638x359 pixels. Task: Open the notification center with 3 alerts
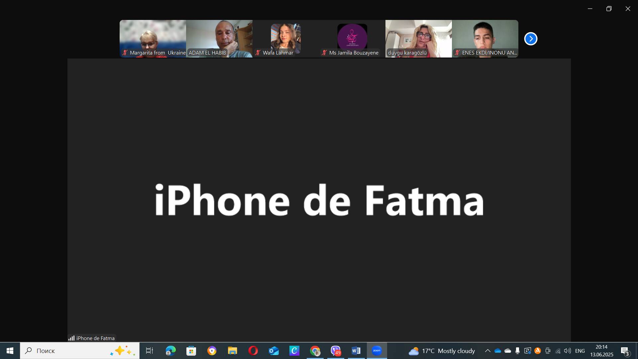(x=625, y=351)
